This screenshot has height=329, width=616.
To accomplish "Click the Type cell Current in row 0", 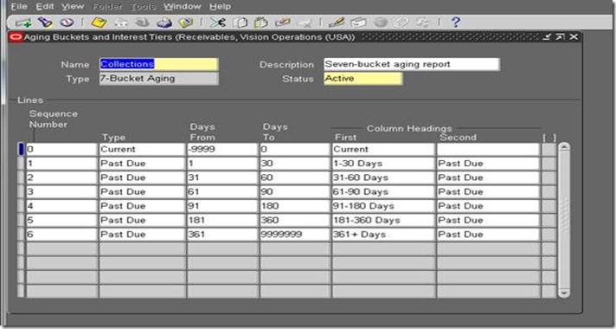I will (142, 150).
